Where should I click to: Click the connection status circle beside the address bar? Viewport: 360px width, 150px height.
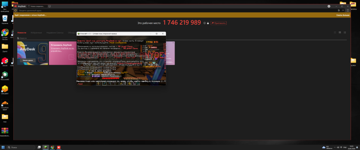click(x=15, y=10)
